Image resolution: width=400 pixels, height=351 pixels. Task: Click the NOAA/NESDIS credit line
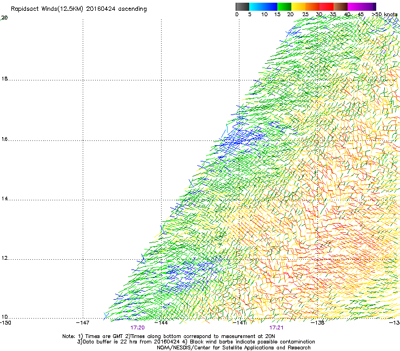234,348
